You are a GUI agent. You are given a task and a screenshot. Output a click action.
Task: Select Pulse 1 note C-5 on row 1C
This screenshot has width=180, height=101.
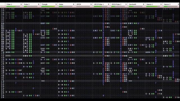(x=8, y=74)
